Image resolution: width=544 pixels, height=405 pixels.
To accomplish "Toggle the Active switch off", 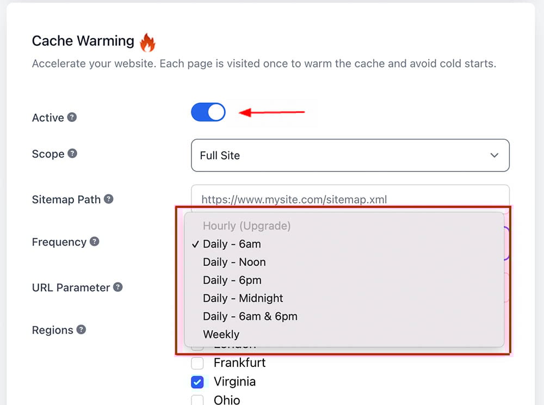I will pos(208,112).
